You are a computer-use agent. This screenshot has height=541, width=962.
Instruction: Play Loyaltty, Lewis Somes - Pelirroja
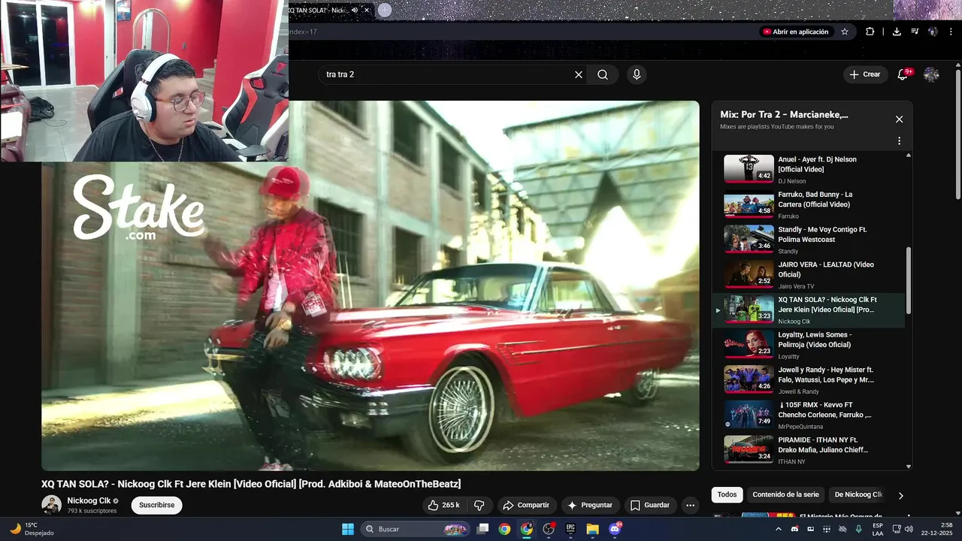coord(808,345)
